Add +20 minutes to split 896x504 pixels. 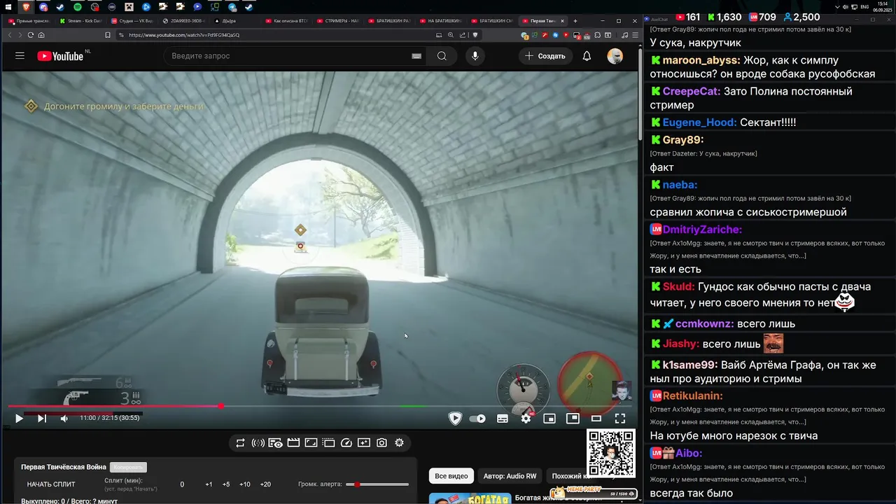(265, 484)
